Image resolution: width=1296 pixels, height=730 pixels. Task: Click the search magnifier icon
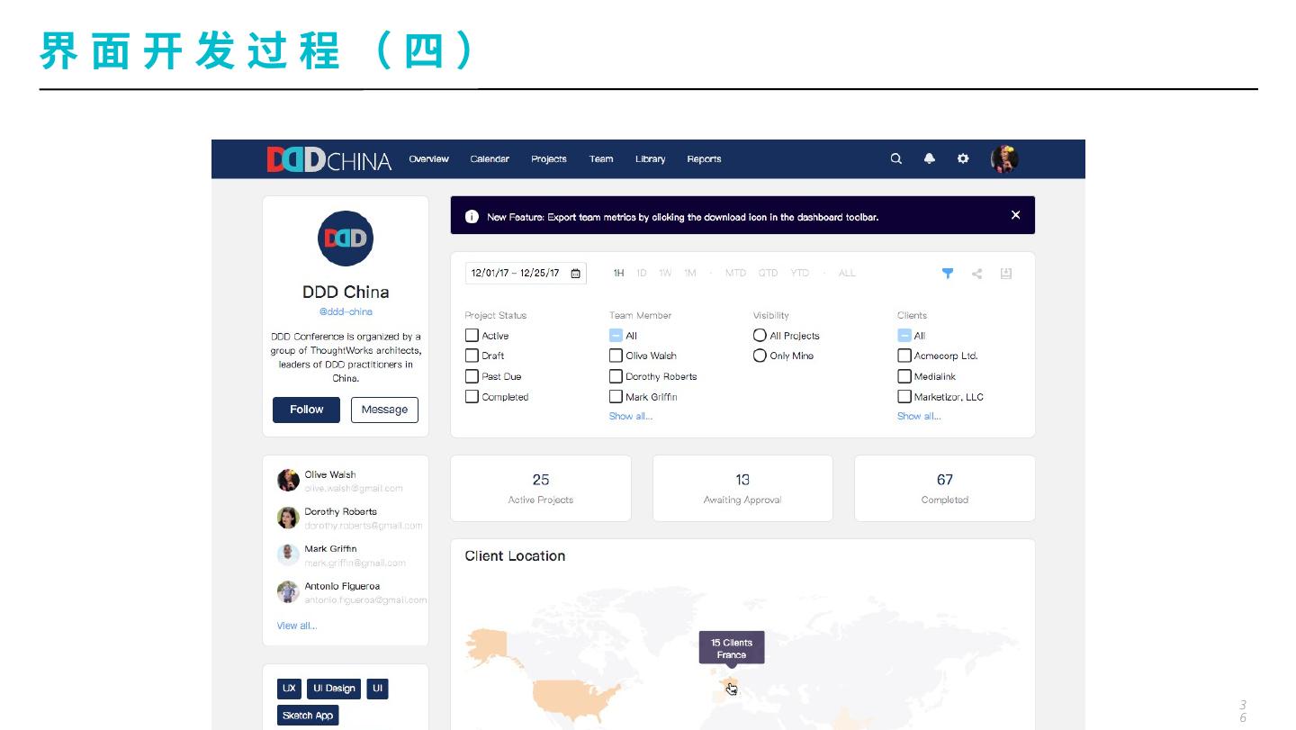click(895, 159)
